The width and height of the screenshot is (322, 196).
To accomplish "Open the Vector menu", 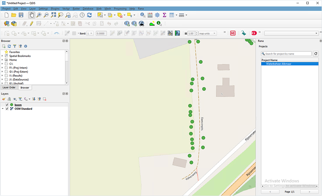I will tap(66, 8).
